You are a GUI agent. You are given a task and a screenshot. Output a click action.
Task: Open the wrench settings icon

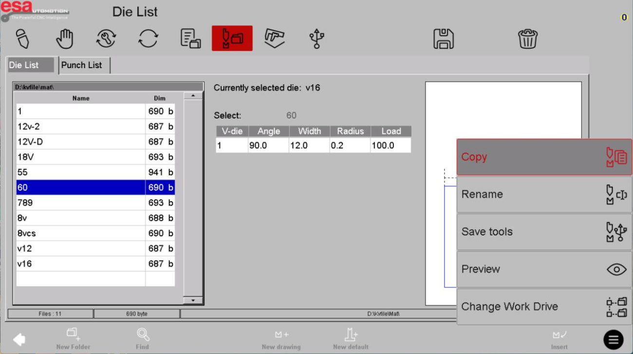(x=106, y=39)
